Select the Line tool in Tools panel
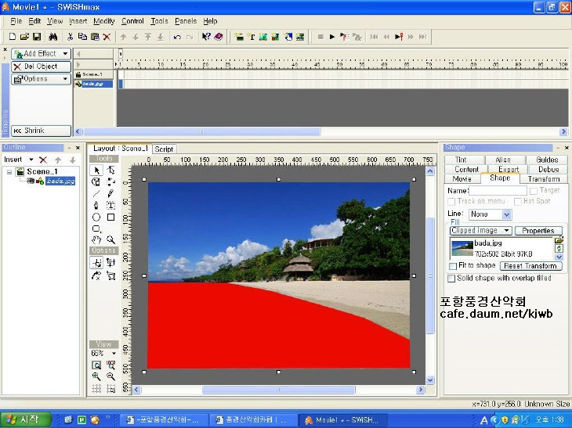Viewport: 572px width, 428px height. click(x=96, y=193)
